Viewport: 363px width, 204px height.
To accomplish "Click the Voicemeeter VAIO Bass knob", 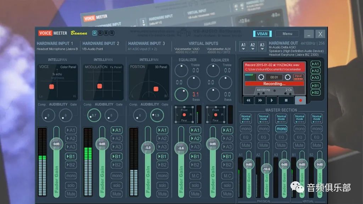I will [181, 95].
